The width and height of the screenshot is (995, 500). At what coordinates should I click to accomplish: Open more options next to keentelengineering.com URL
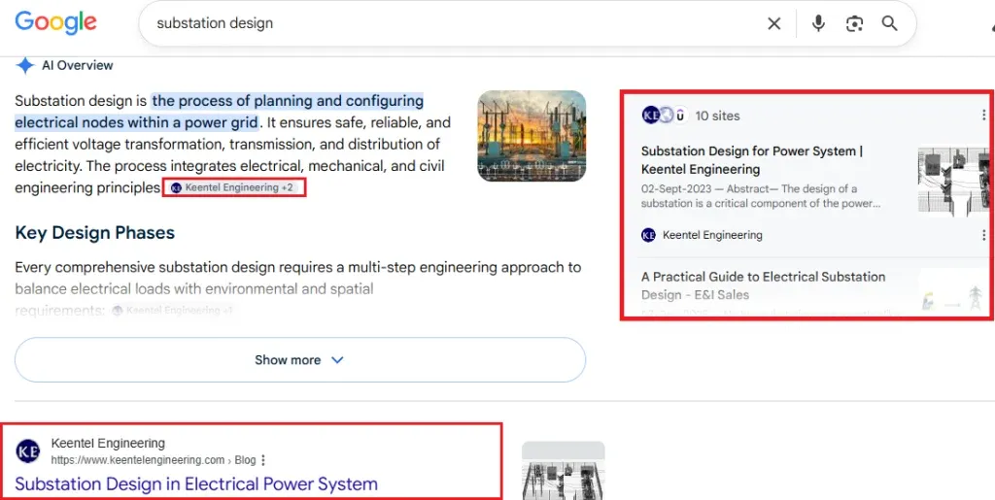[263, 460]
